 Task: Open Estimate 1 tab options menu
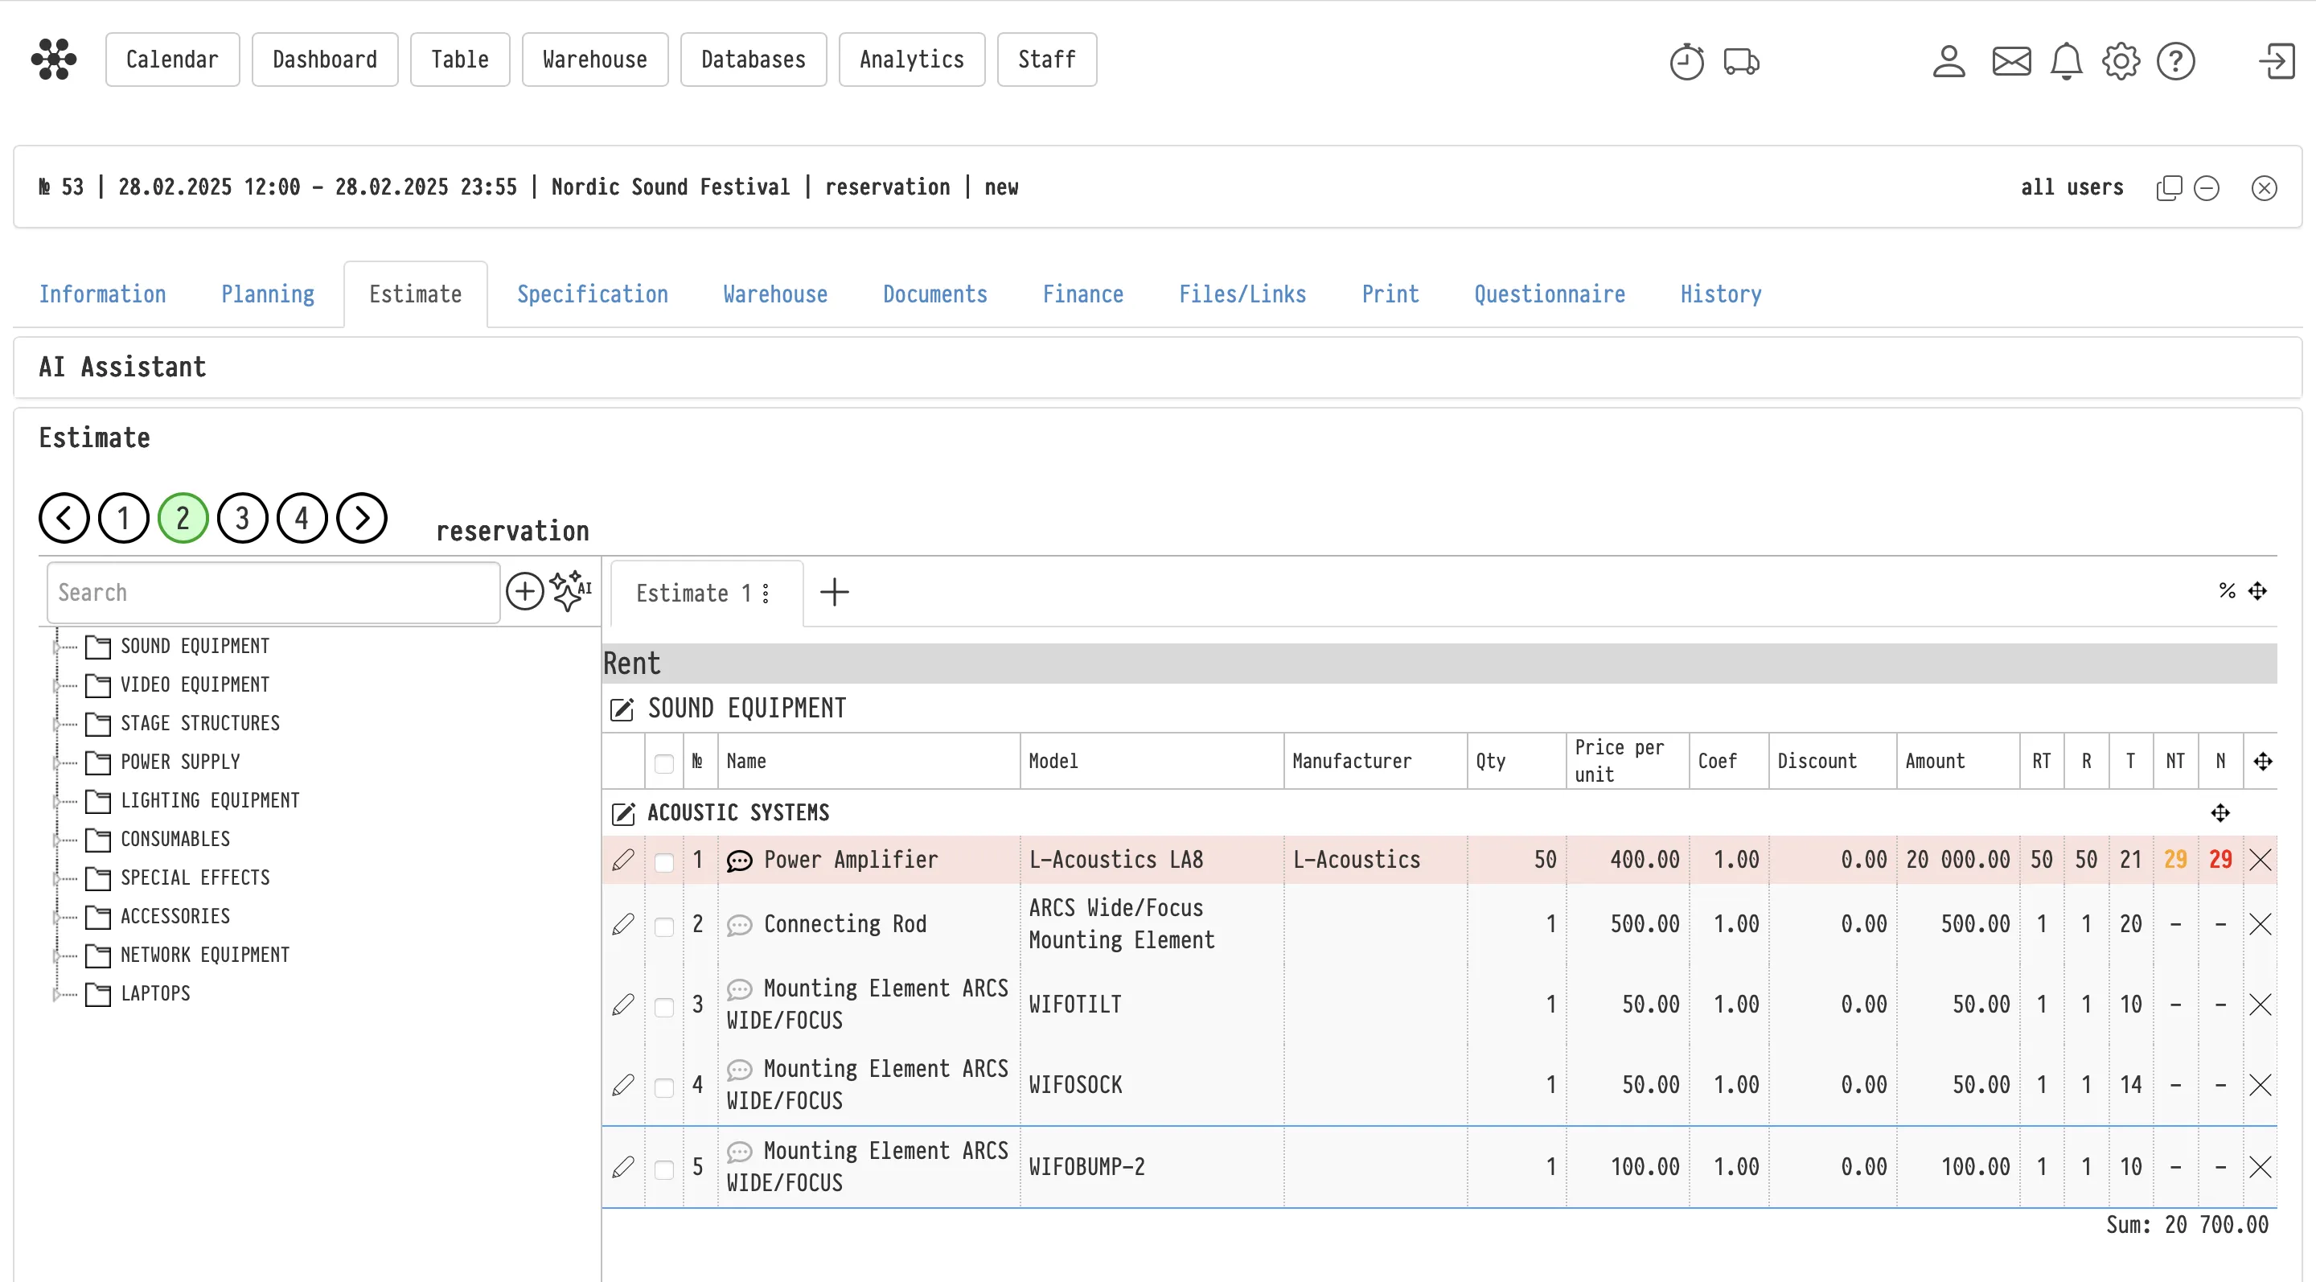[765, 594]
